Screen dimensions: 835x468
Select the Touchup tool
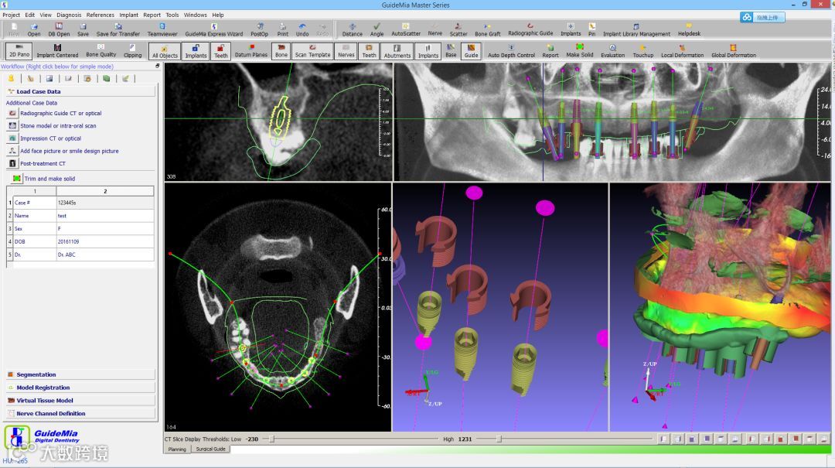642,51
